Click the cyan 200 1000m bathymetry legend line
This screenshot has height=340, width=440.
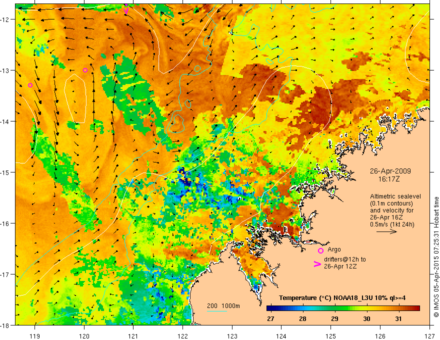pyautogui.click(x=217, y=311)
